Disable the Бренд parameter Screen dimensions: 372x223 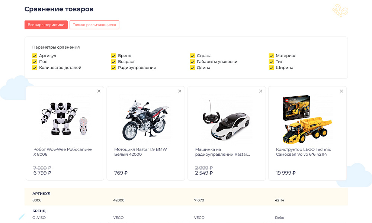[x=113, y=55]
